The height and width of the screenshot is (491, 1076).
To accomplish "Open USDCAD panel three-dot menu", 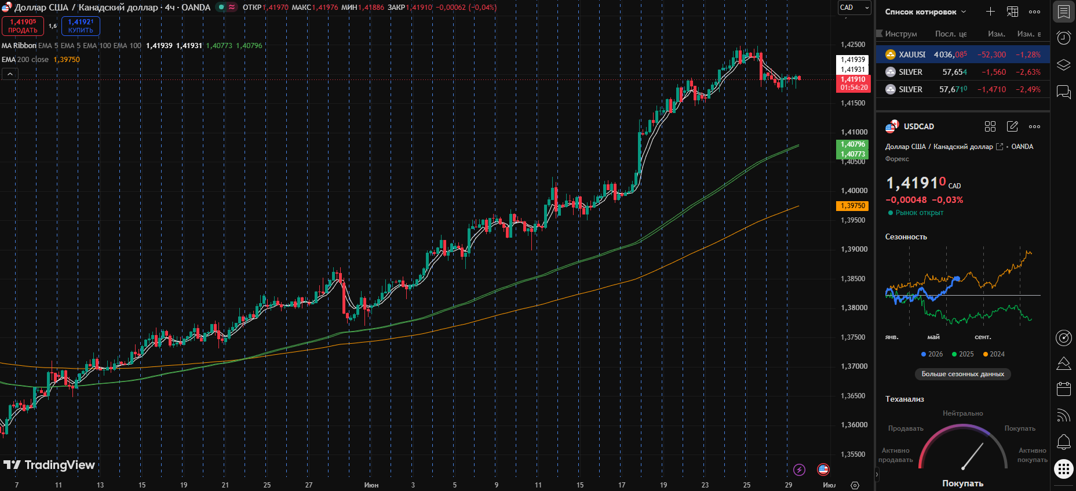I will coord(1034,126).
